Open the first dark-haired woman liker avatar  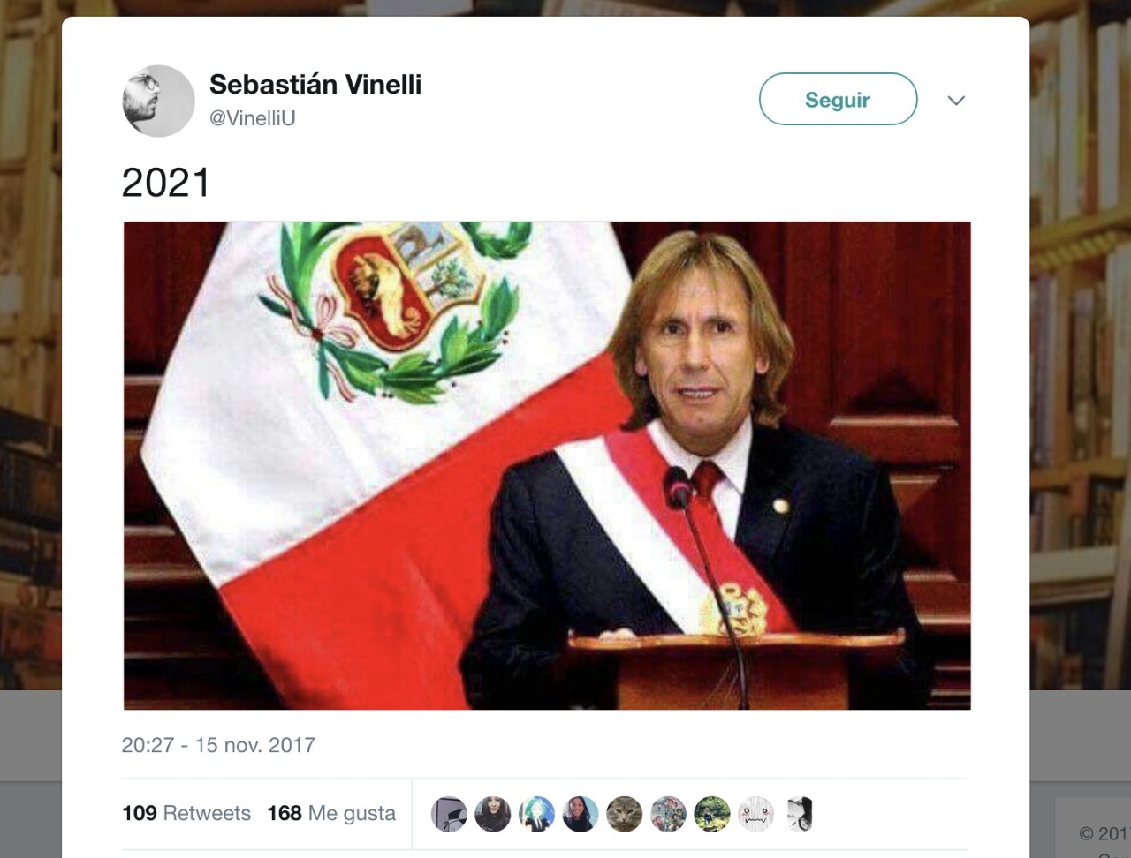pyautogui.click(x=493, y=814)
